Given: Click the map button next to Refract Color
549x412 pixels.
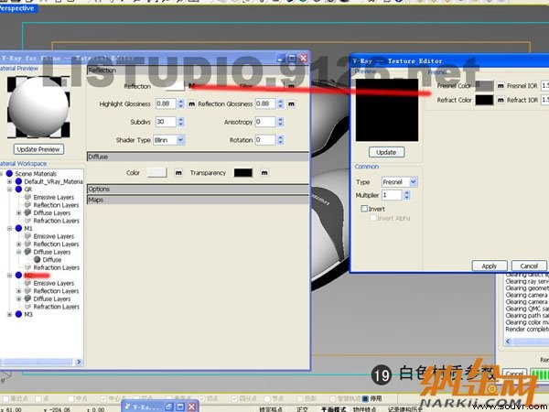Looking at the screenshot, I should (x=501, y=100).
